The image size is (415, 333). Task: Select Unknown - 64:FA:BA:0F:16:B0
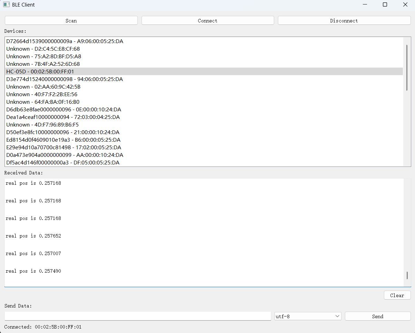[204, 102]
